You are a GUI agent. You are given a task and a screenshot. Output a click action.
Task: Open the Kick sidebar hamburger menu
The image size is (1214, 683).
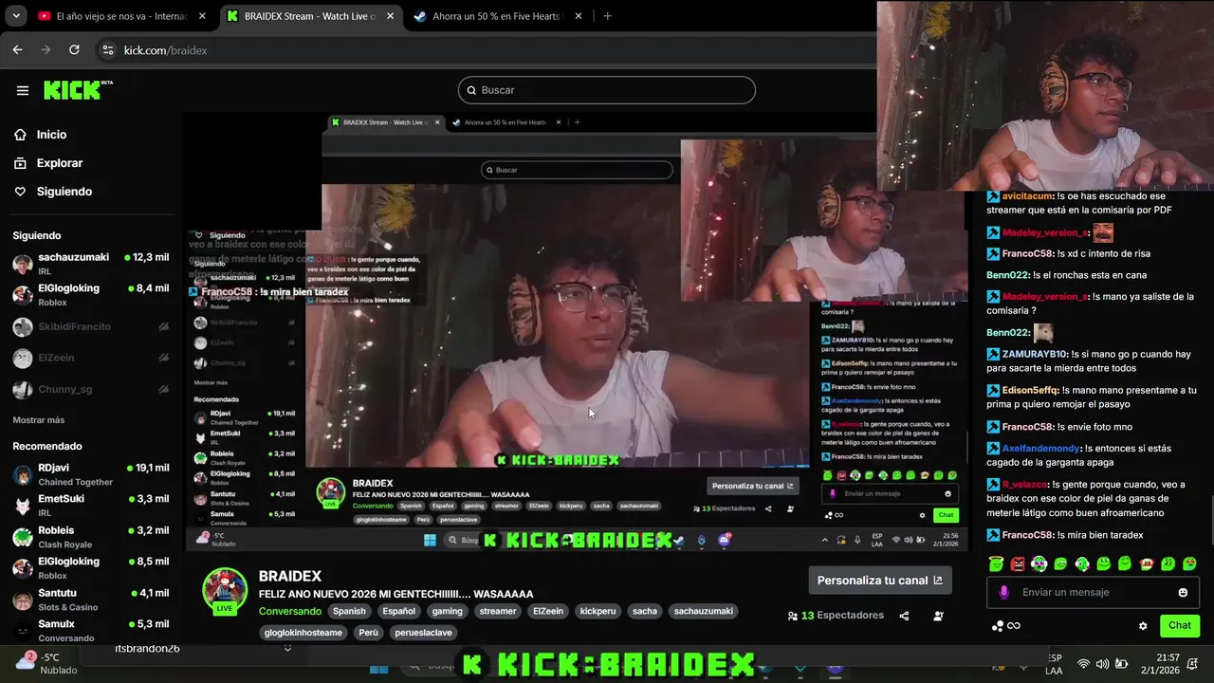point(23,90)
